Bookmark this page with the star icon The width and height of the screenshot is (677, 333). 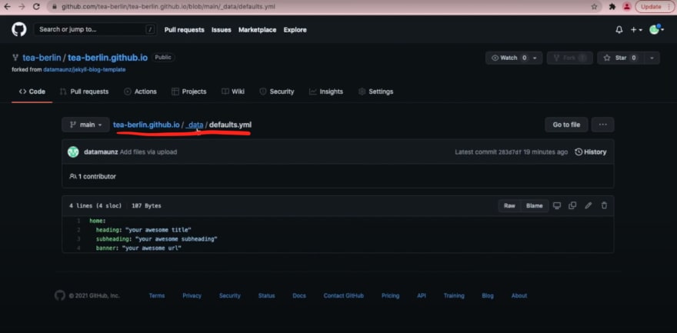point(594,7)
